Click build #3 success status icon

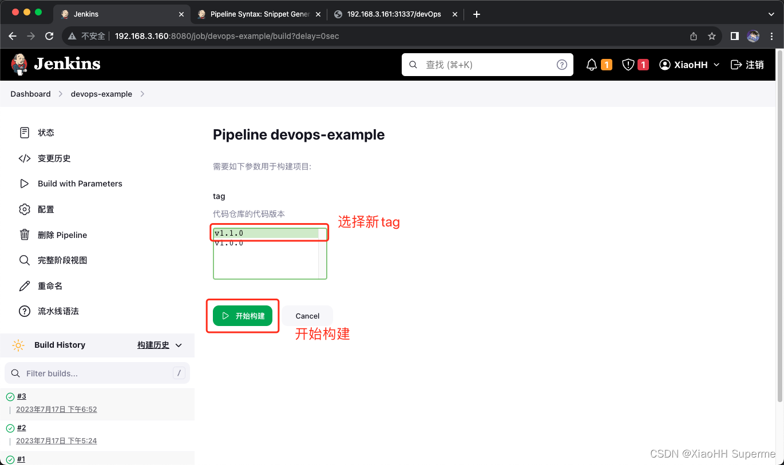pyautogui.click(x=10, y=396)
